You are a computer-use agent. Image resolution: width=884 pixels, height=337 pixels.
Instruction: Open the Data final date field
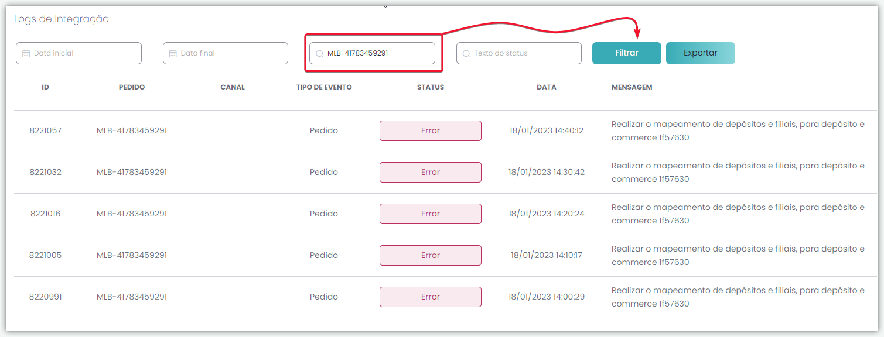click(226, 53)
